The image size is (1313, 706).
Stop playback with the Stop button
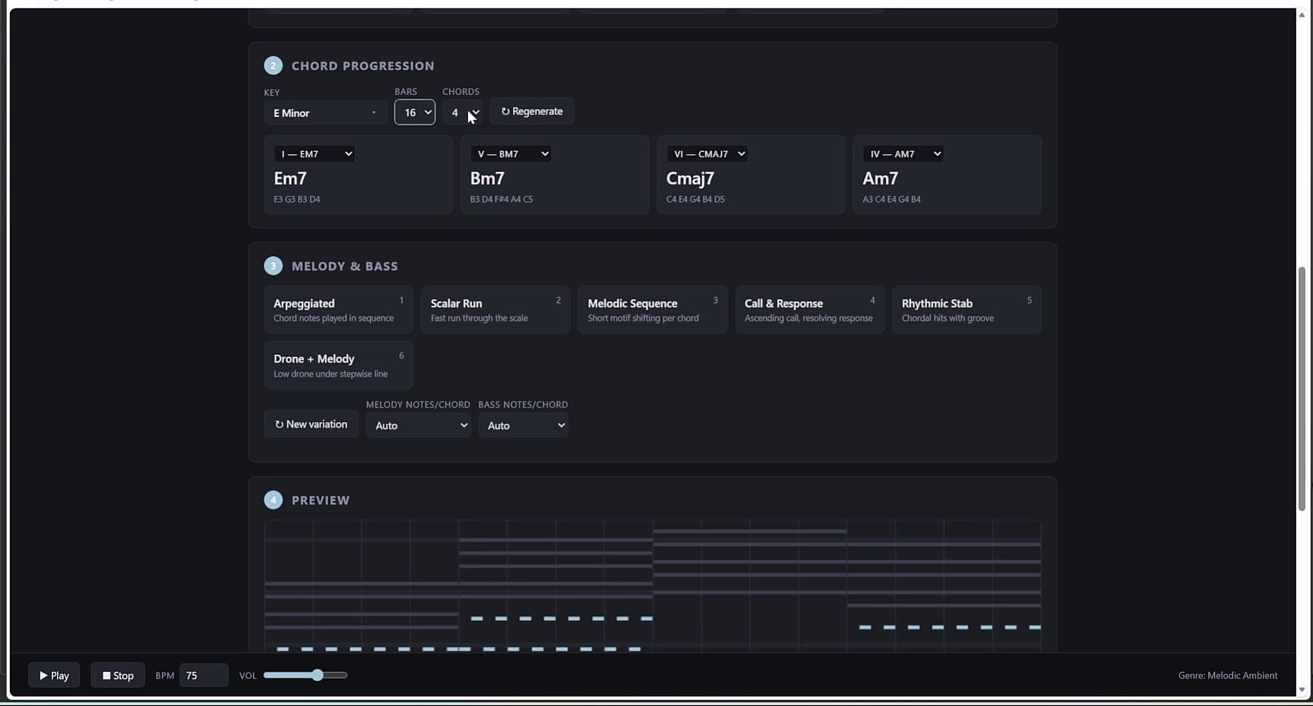(118, 676)
